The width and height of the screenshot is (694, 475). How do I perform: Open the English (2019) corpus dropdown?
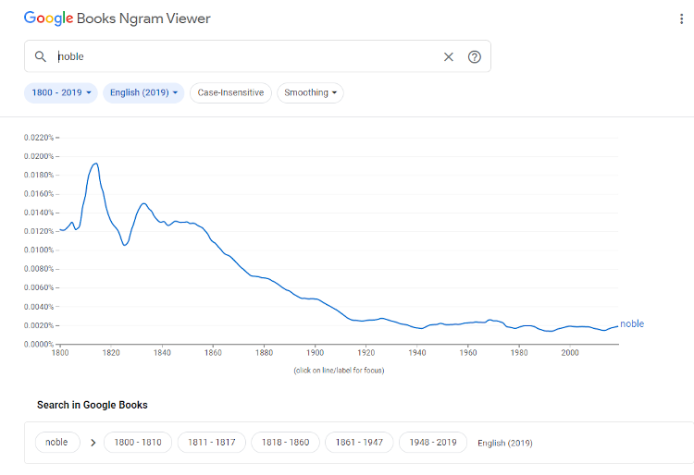click(x=143, y=92)
